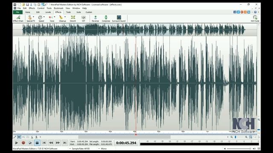273x153 pixels.
Task: Click the overview waveform strip at top
Action: [135, 30]
